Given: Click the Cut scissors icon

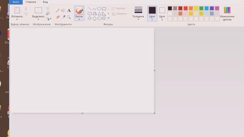Looking at the screenshot, I should pyautogui.click(x=26, y=8).
